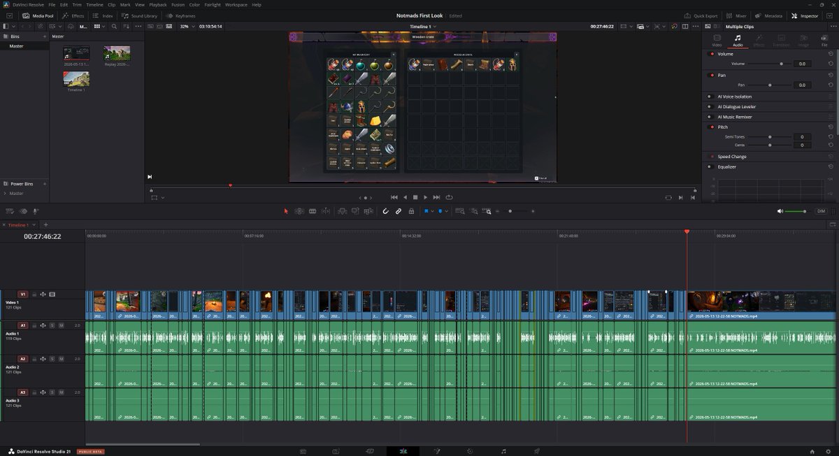Mute the Audio 1 track
This screenshot has width=839, height=456.
click(x=61, y=325)
